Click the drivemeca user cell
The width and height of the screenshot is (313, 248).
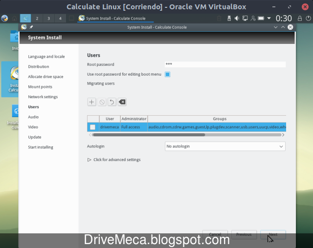click(x=110, y=127)
